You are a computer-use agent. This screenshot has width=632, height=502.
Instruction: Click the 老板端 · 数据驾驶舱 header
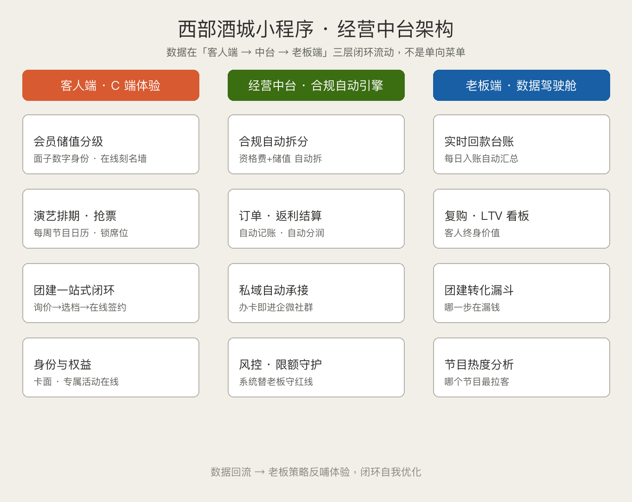(521, 85)
